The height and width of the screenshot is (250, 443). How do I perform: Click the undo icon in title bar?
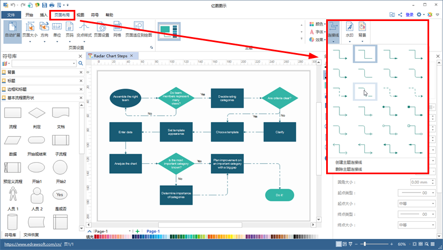pyautogui.click(x=13, y=5)
